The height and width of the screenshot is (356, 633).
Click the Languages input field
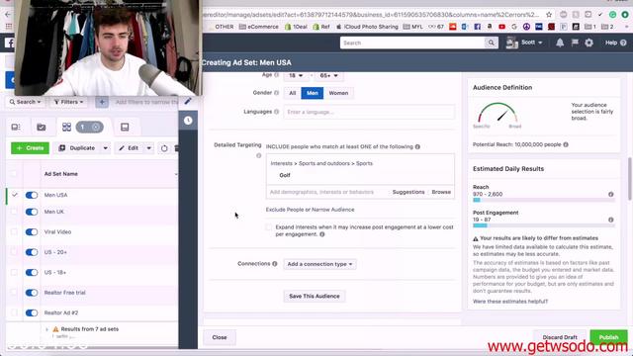369,112
